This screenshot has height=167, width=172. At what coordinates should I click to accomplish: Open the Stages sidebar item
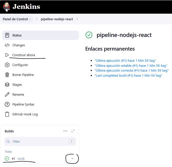(17, 85)
